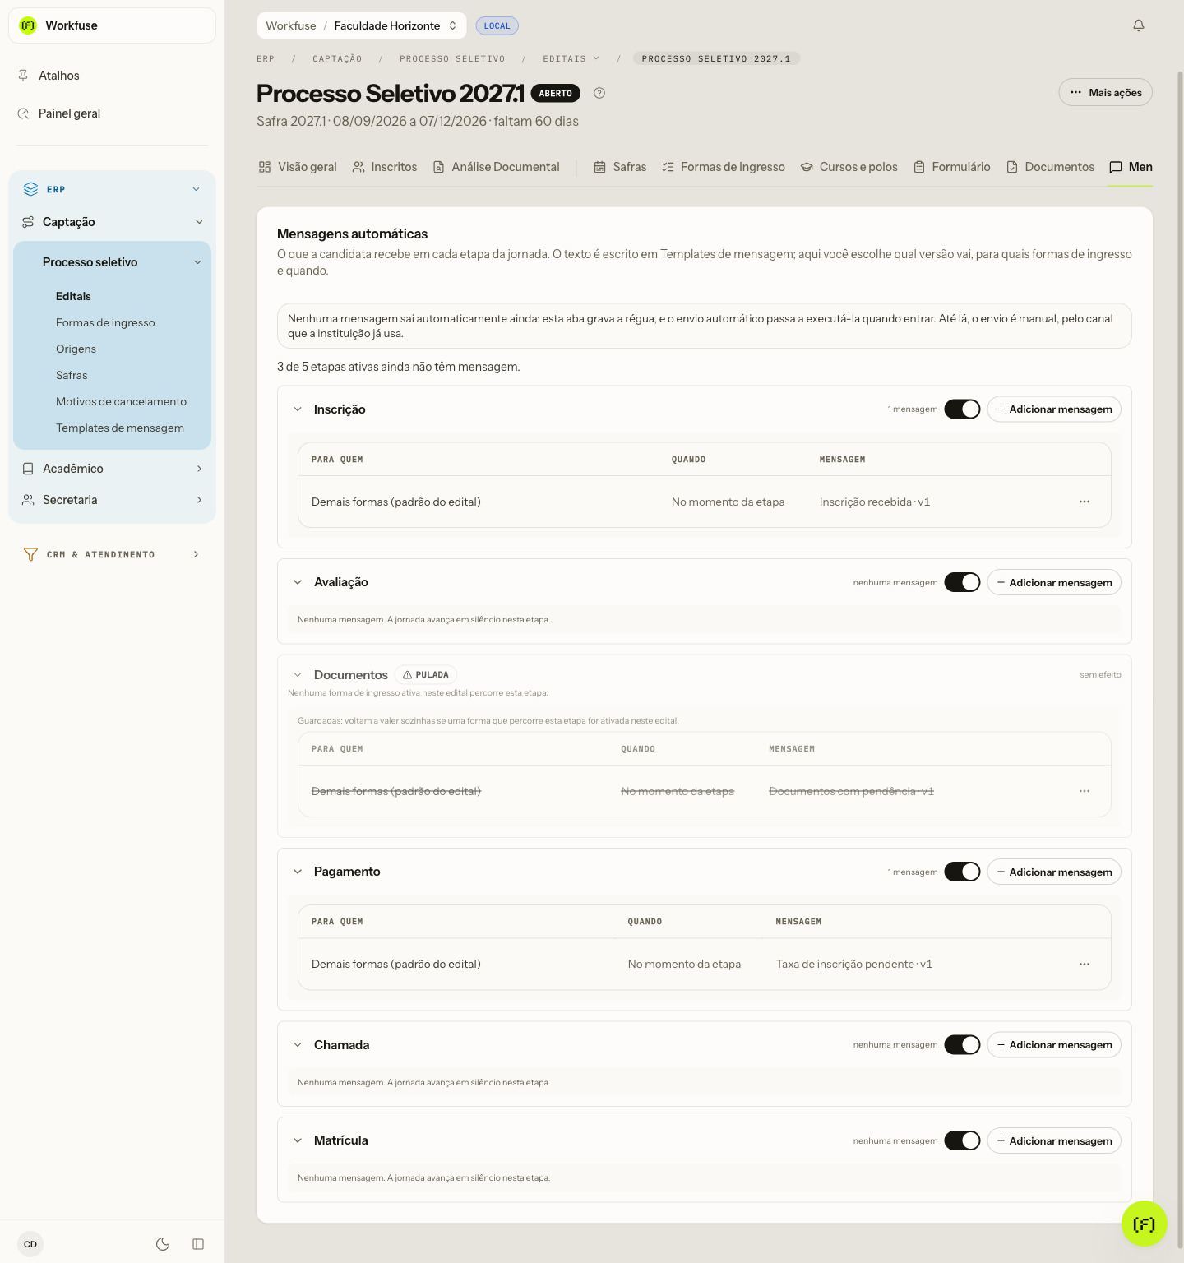Disable the Avaliação stage toggle
This screenshot has height=1263, width=1184.
962,582
